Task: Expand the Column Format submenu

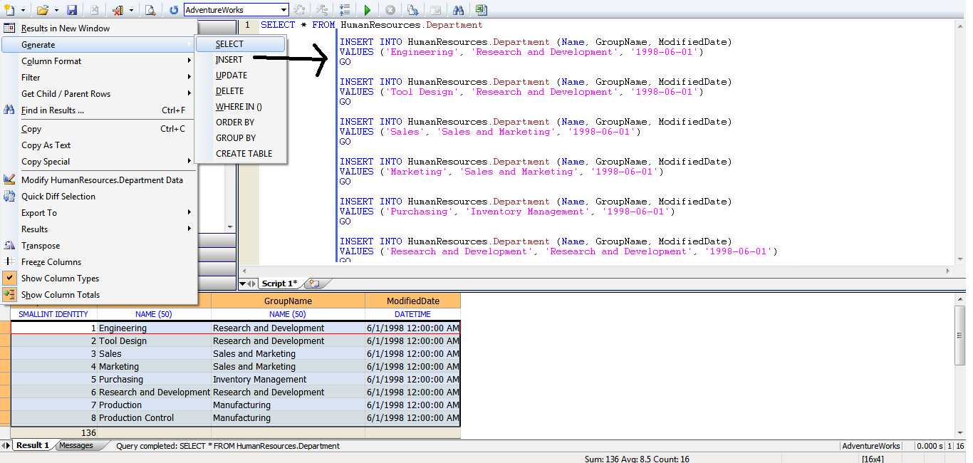Action: (x=49, y=61)
